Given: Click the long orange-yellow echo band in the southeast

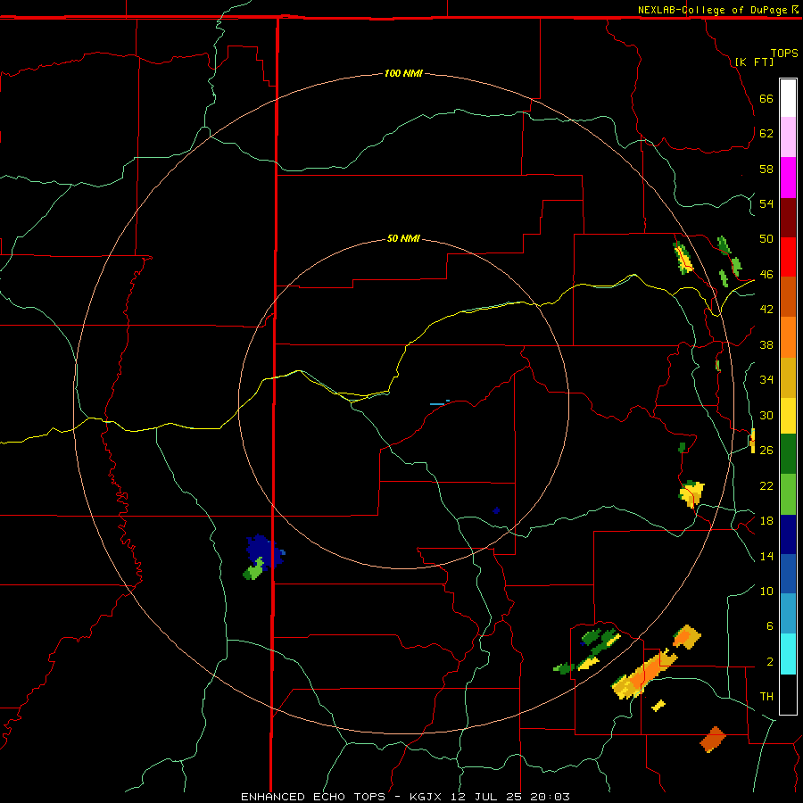Looking at the screenshot, I should tap(644, 675).
